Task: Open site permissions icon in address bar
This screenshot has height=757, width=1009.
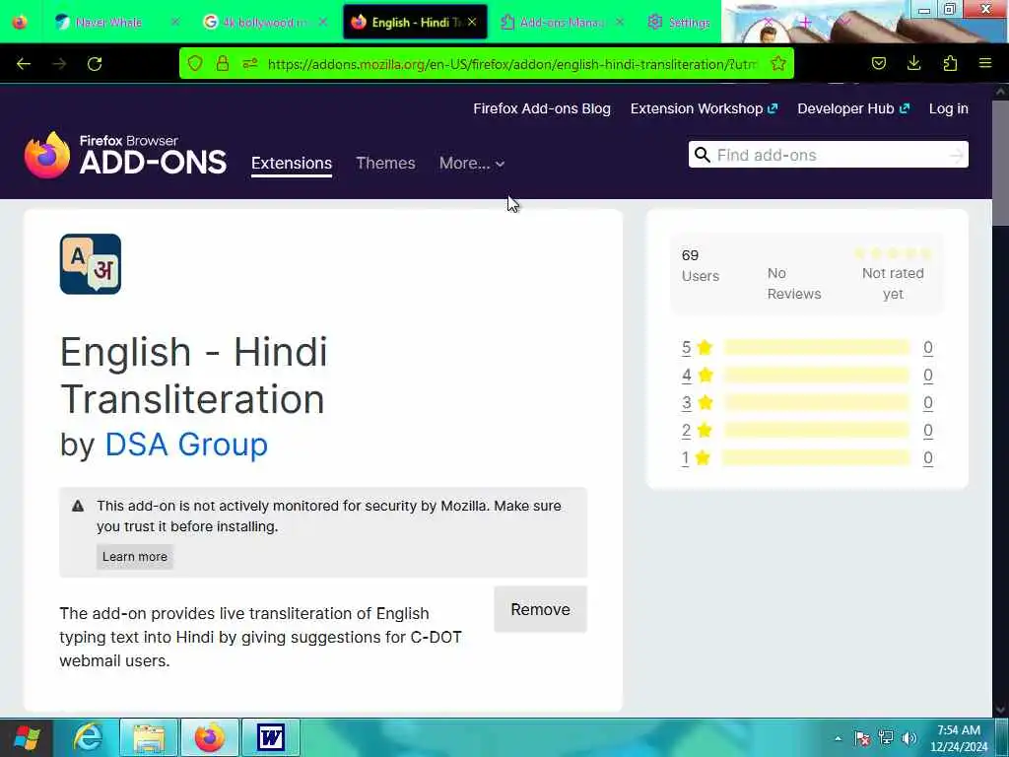Action: (250, 64)
